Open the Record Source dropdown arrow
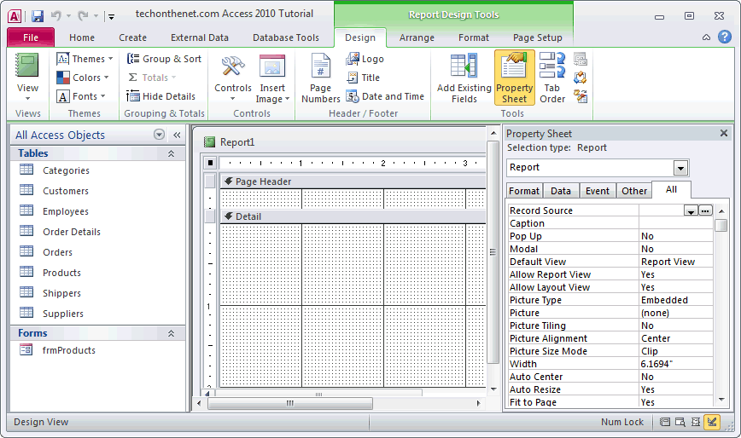The image size is (741, 438). point(691,210)
